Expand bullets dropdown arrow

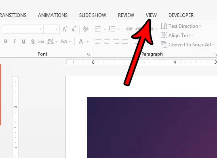(x=105, y=29)
